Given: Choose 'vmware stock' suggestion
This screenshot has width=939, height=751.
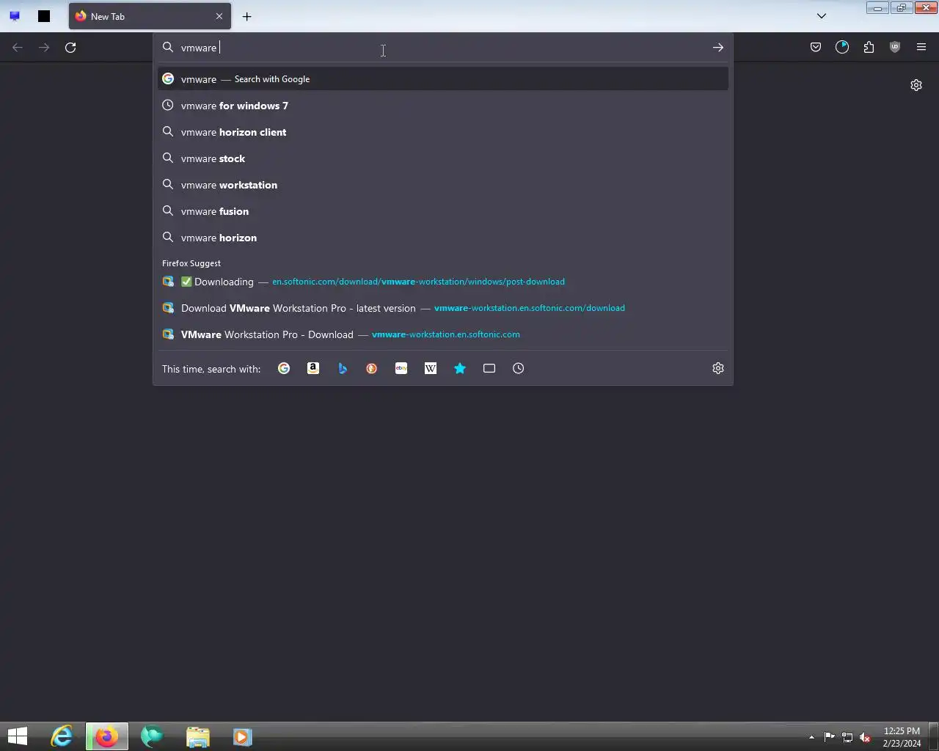Looking at the screenshot, I should [443, 158].
